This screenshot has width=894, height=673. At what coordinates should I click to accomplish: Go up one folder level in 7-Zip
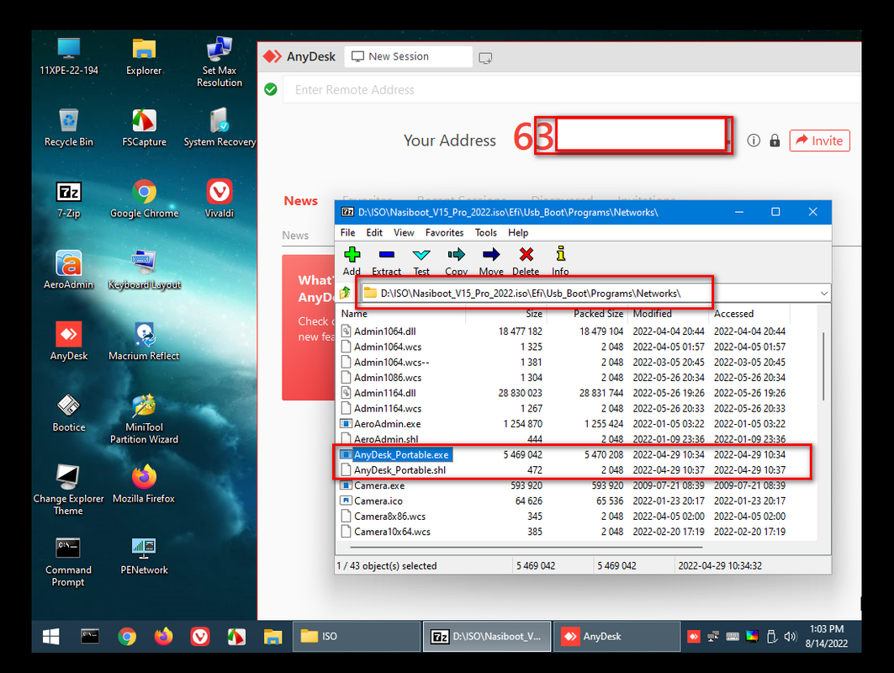point(345,293)
